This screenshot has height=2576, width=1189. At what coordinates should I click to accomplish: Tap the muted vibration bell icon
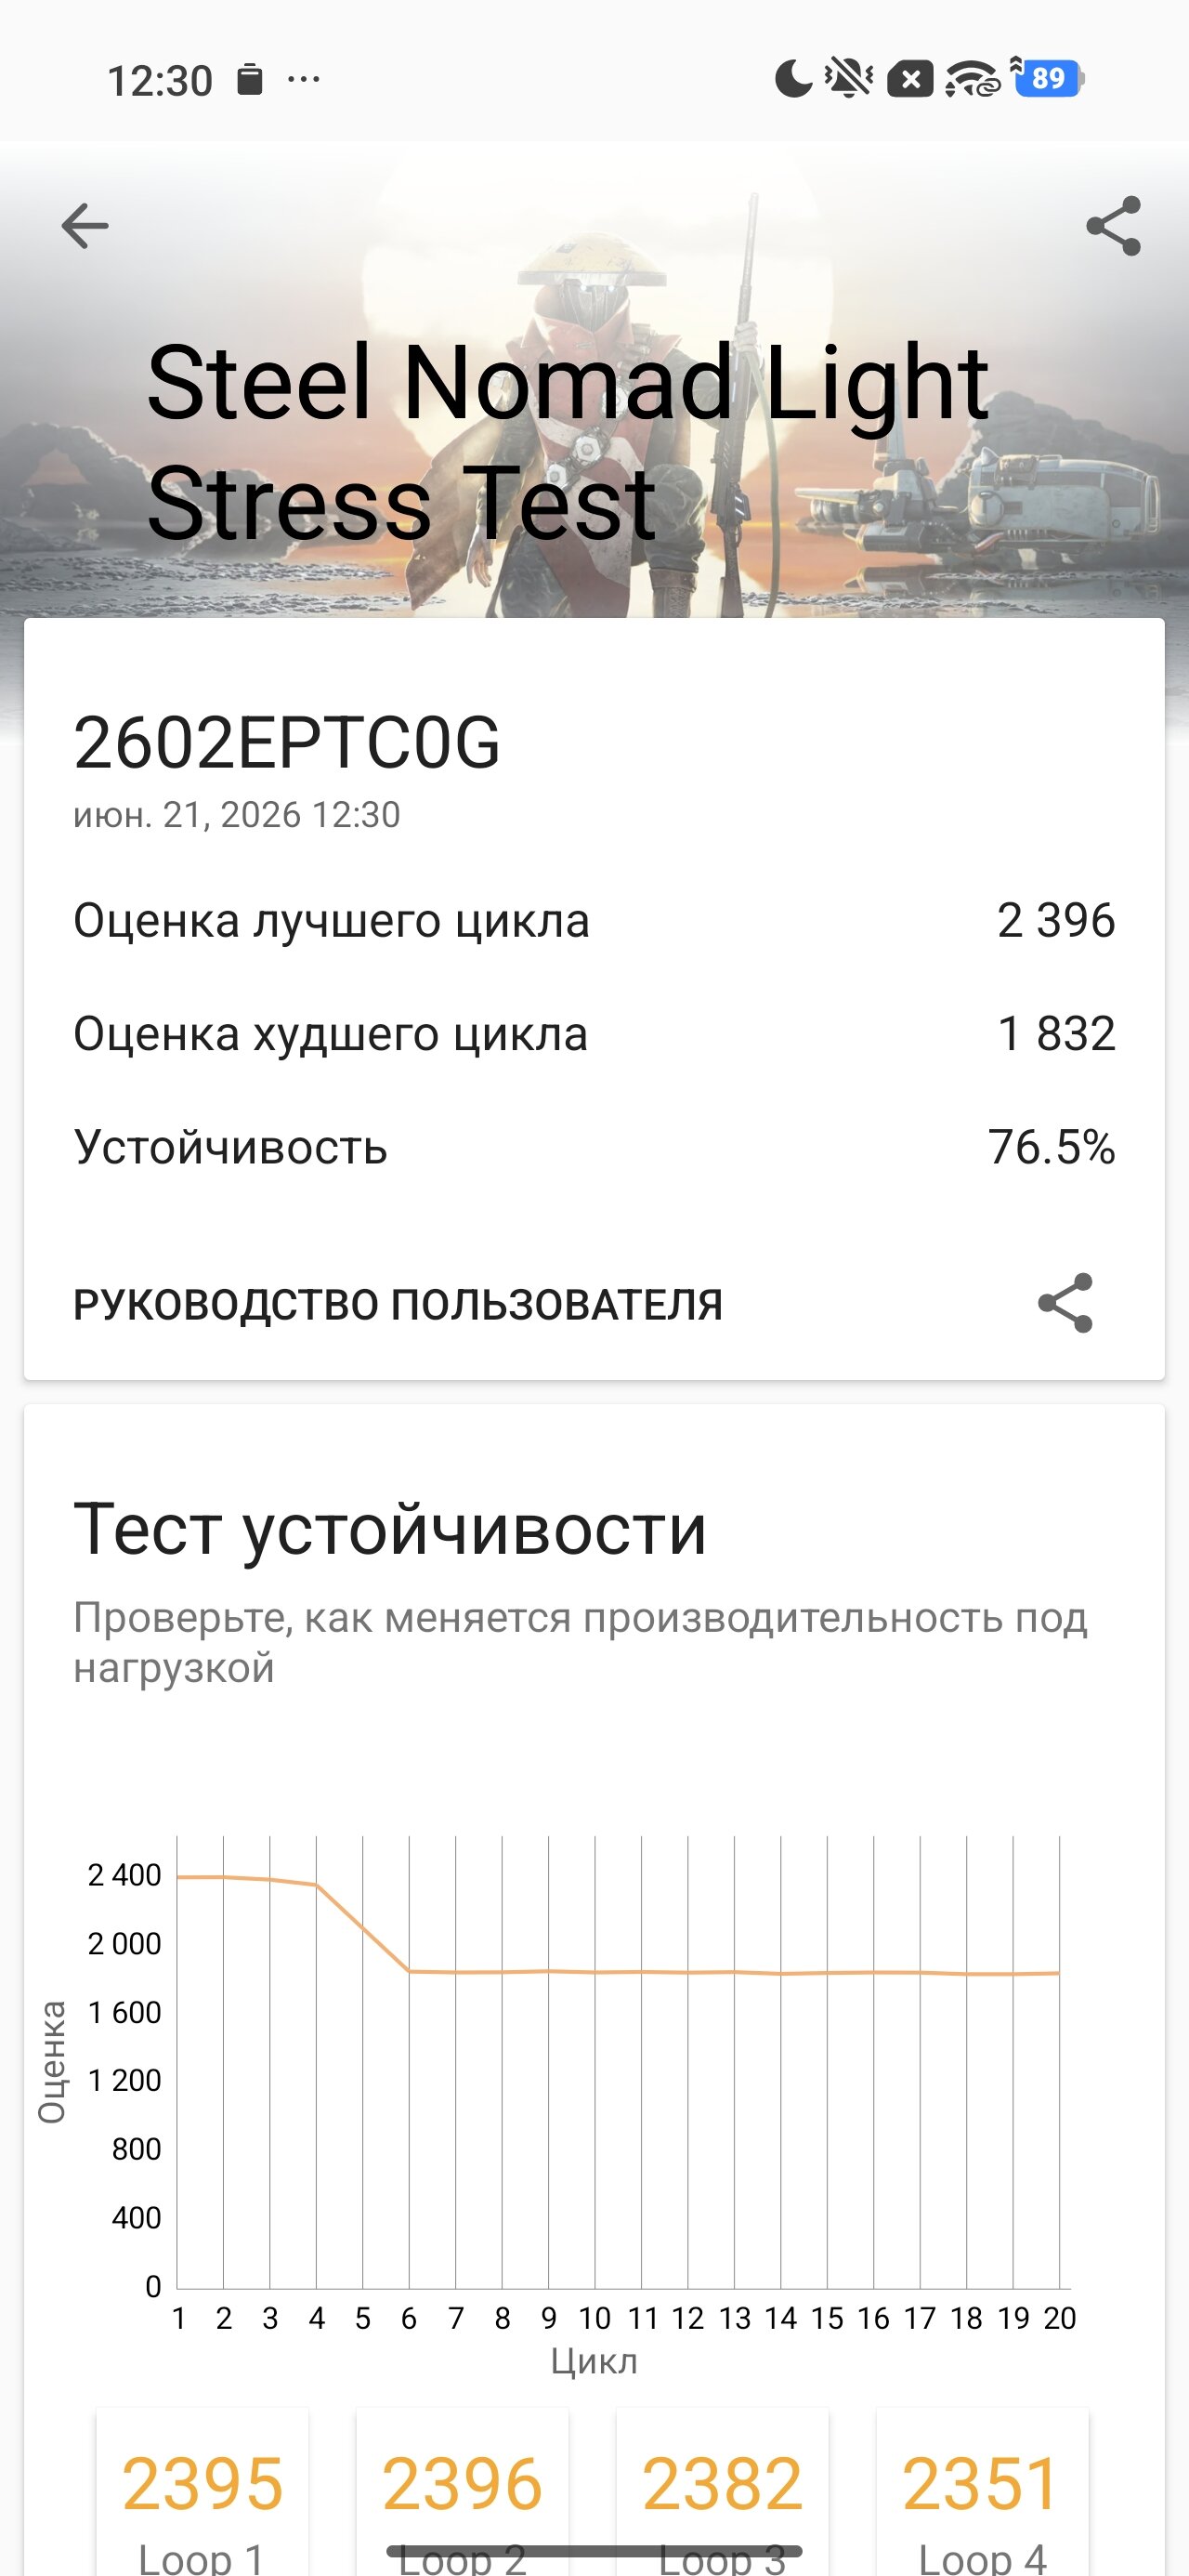[x=849, y=78]
